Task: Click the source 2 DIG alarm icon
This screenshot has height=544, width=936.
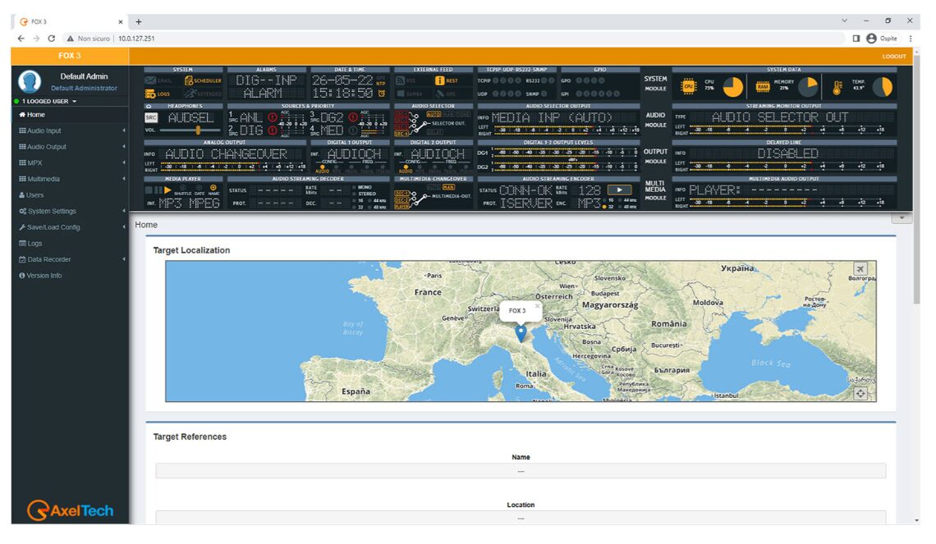Action: [x=273, y=130]
